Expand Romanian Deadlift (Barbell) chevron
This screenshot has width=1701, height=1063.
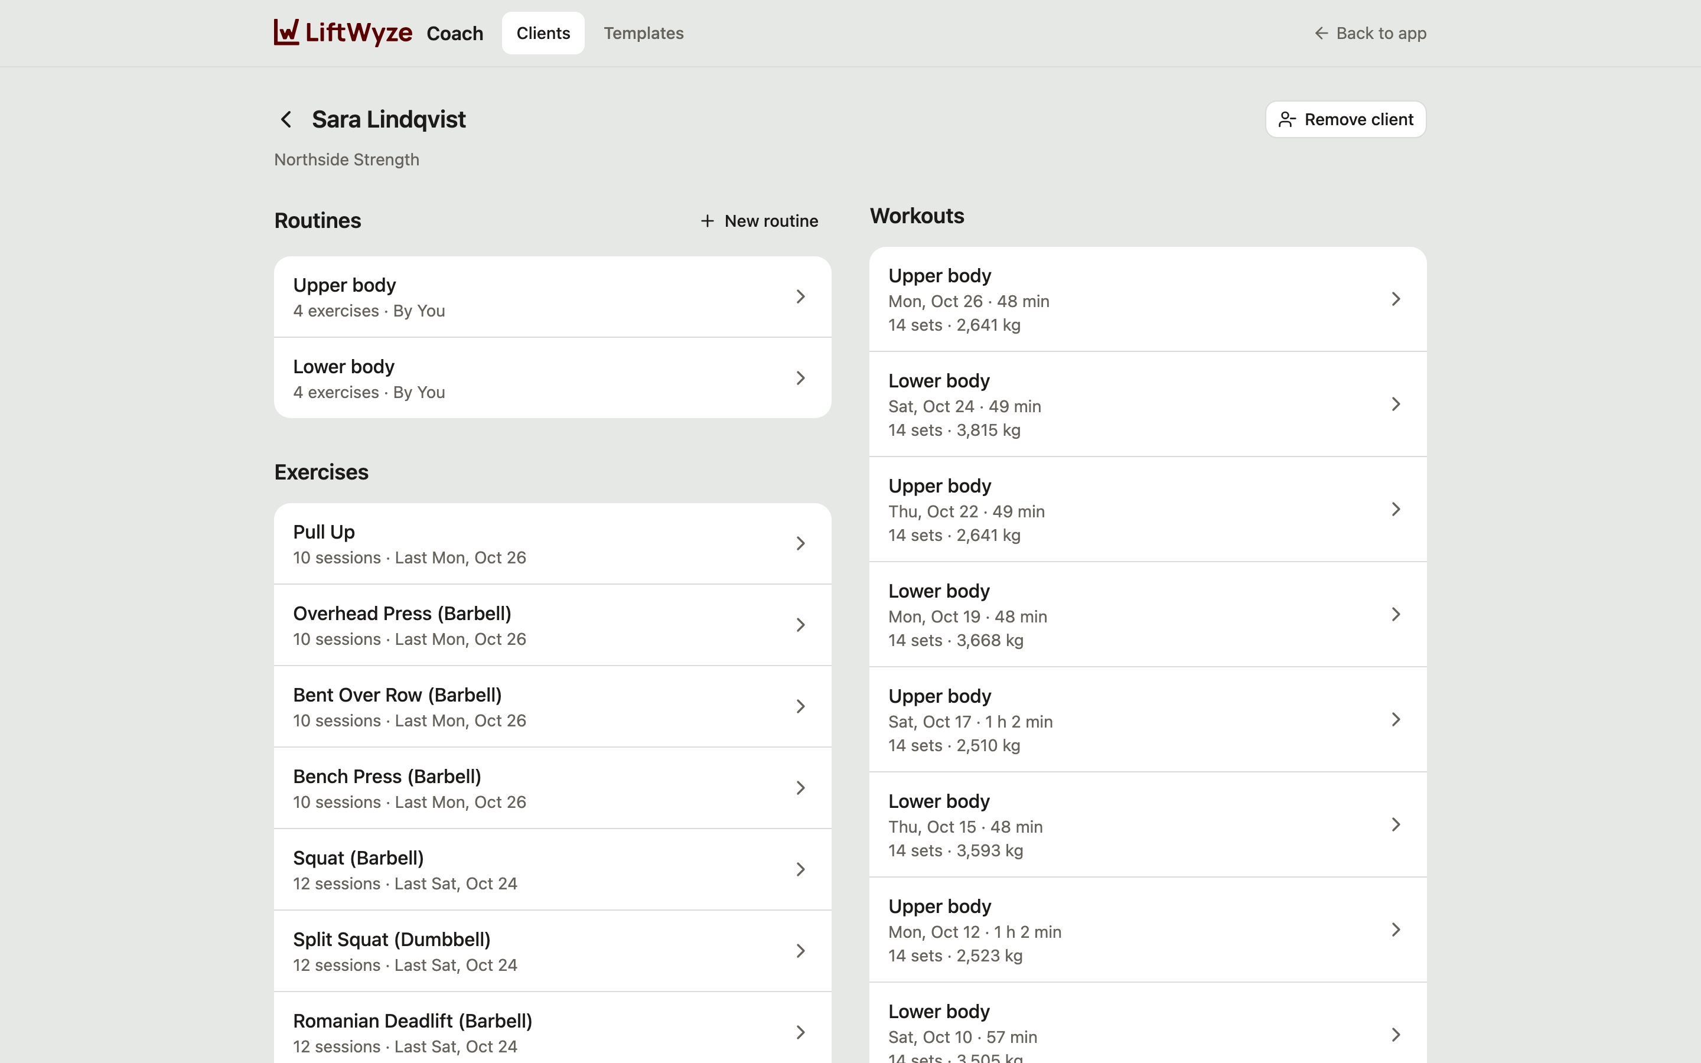[x=801, y=1033]
